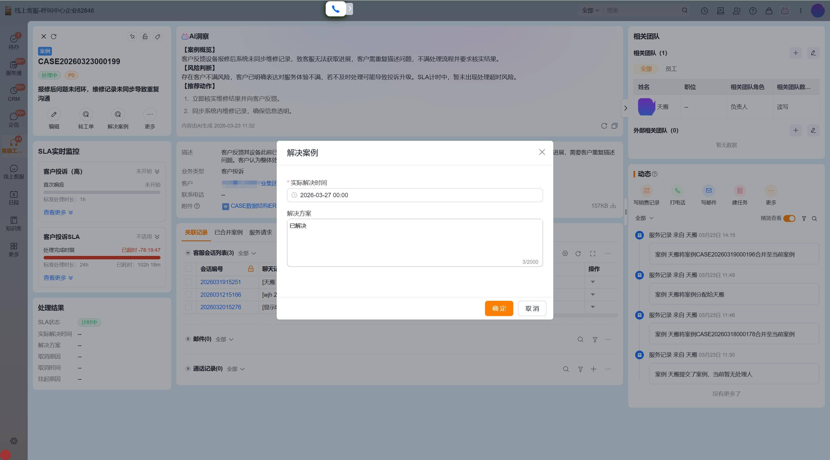Click the 确定 button in dialog
This screenshot has height=460, width=830.
click(x=499, y=308)
